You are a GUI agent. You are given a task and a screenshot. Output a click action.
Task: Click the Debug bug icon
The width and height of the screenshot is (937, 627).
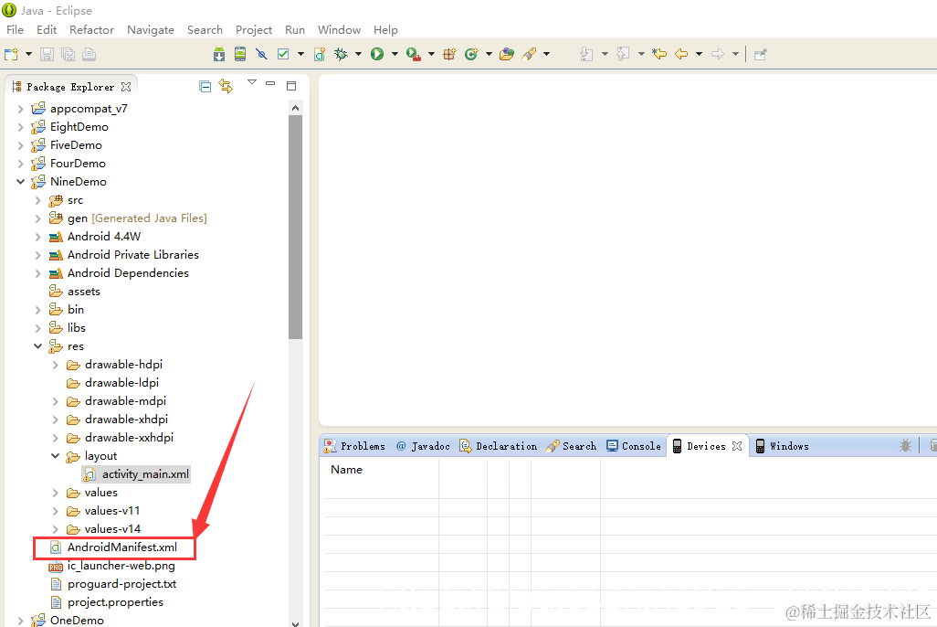click(x=341, y=55)
